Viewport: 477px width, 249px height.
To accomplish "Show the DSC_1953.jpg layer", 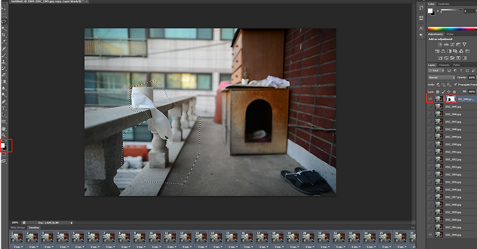I will tap(430, 167).
